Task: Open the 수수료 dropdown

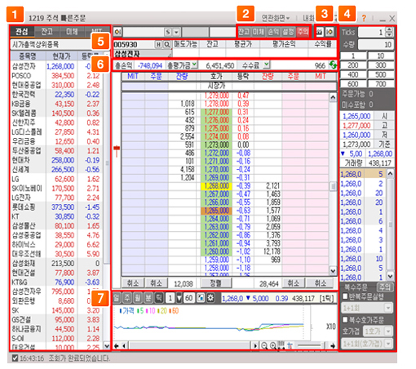Action: [x=267, y=64]
